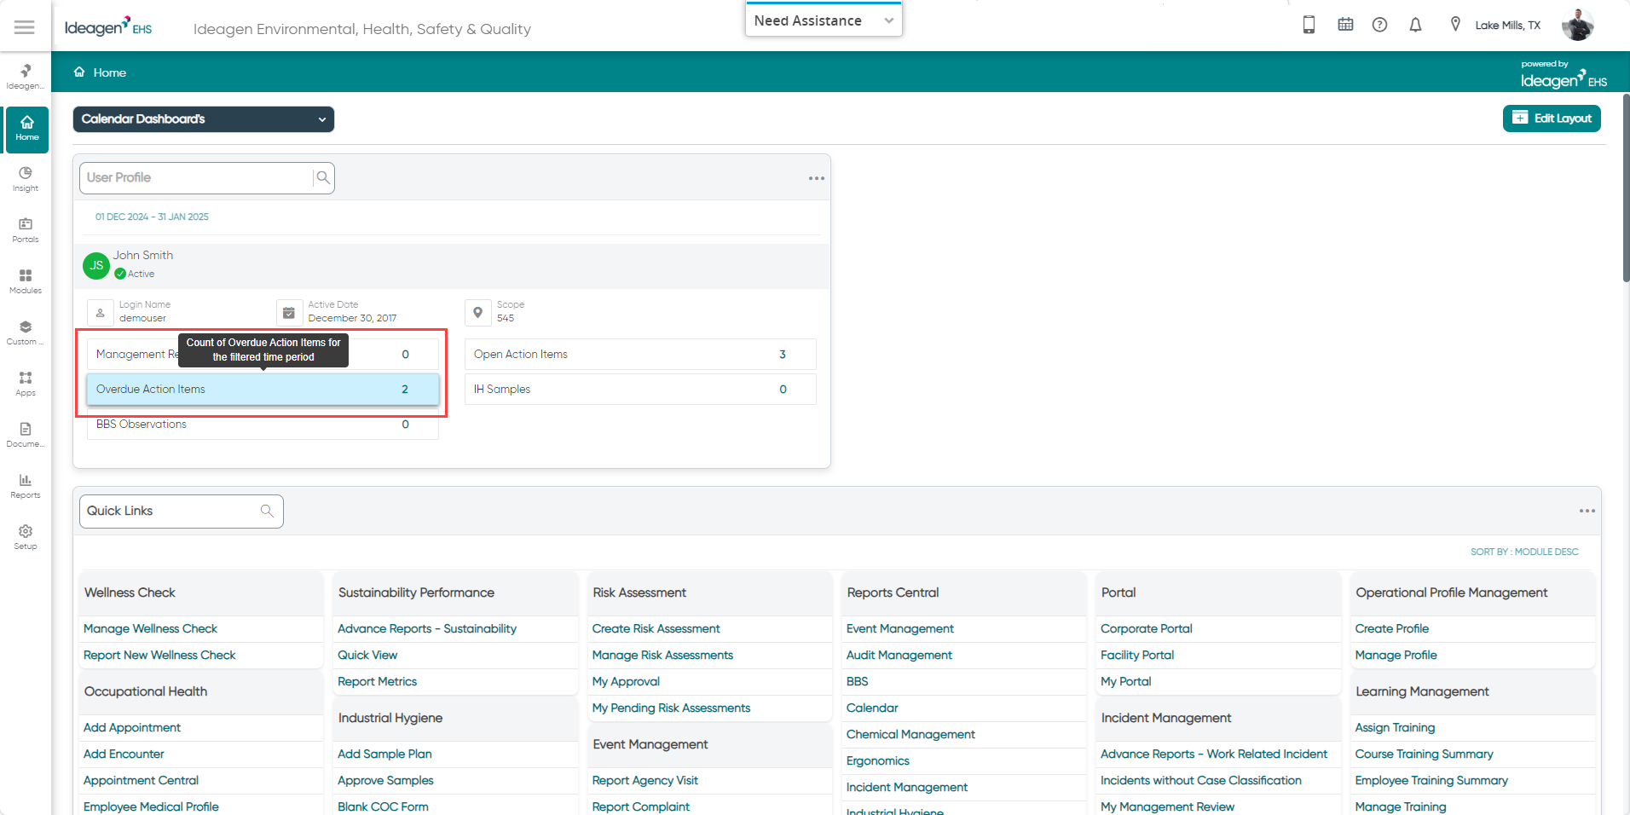Open Report Agency Visit link
This screenshot has width=1630, height=815.
(x=644, y=780)
